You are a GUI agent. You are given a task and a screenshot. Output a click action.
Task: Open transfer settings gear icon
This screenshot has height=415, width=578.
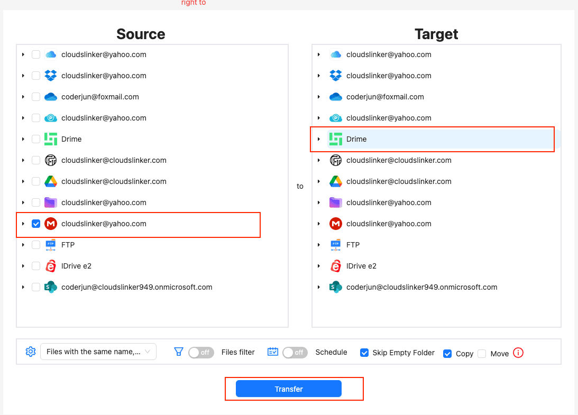[31, 352]
